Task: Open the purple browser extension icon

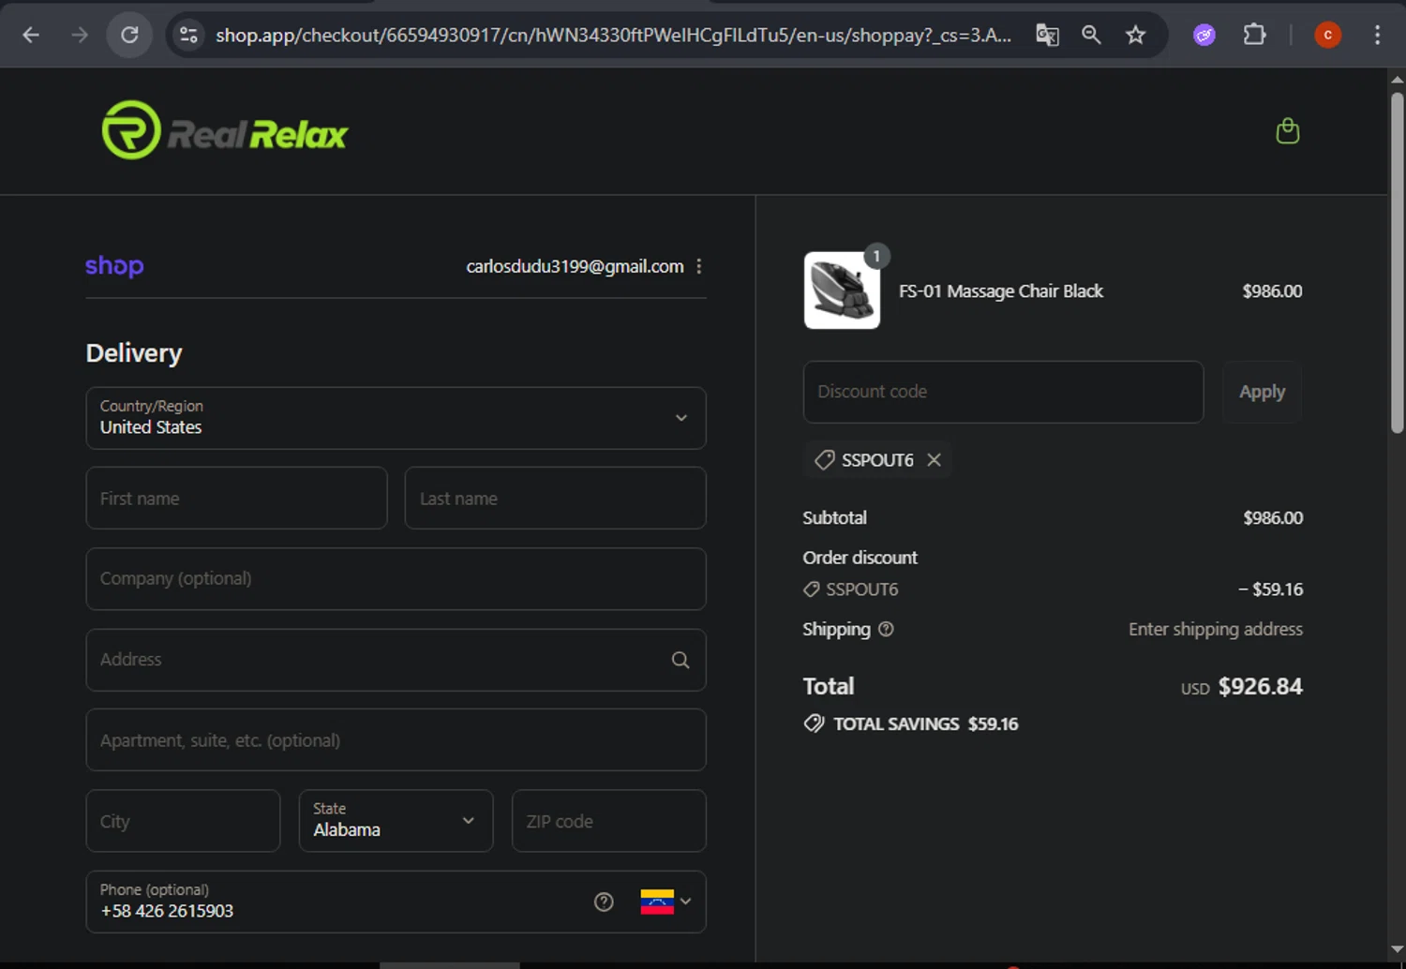Action: click(x=1204, y=36)
